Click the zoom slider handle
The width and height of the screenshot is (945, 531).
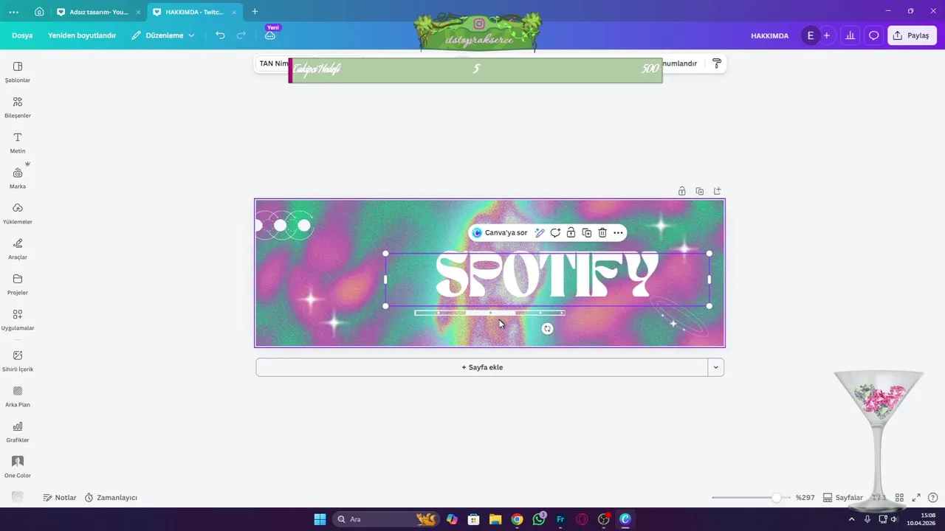click(776, 498)
